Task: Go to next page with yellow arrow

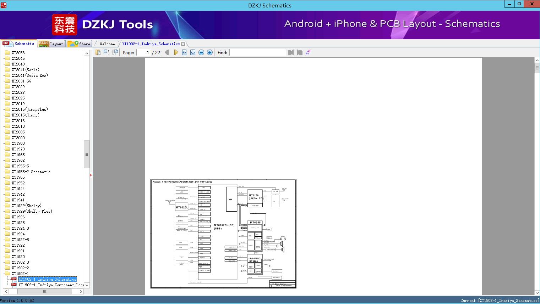Action: click(x=176, y=52)
